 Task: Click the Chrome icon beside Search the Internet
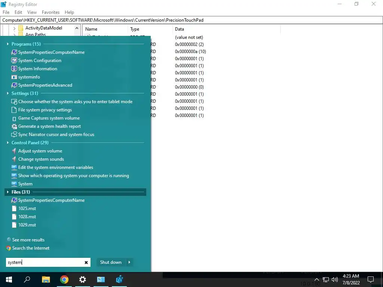pyautogui.click(x=9, y=248)
